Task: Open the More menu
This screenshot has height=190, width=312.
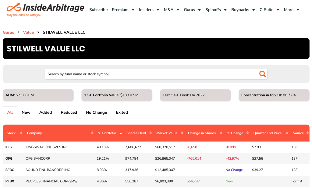Action: click(x=289, y=10)
